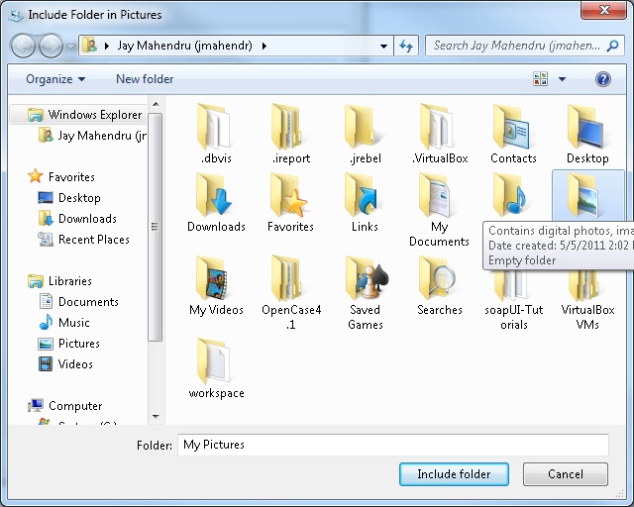Image resolution: width=634 pixels, height=507 pixels.
Task: Click the Folder name input field
Action: (x=392, y=445)
